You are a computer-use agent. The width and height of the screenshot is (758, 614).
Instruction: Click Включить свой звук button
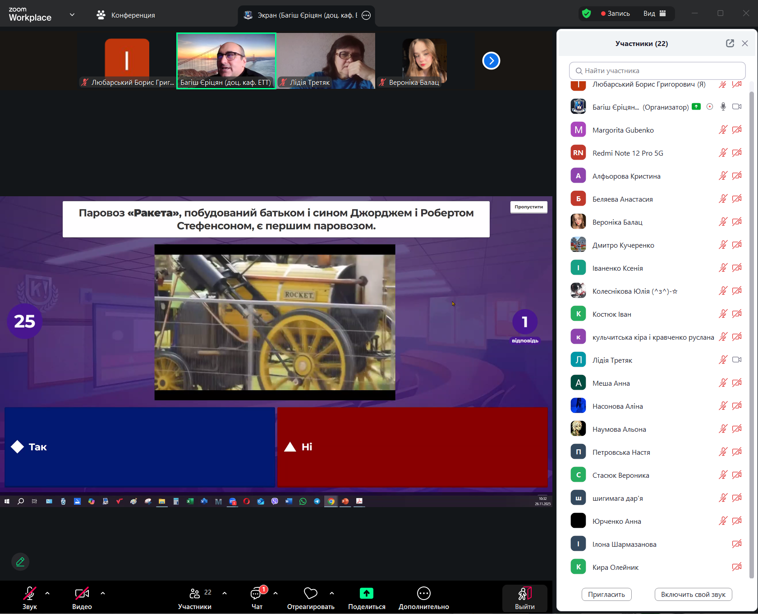693,594
